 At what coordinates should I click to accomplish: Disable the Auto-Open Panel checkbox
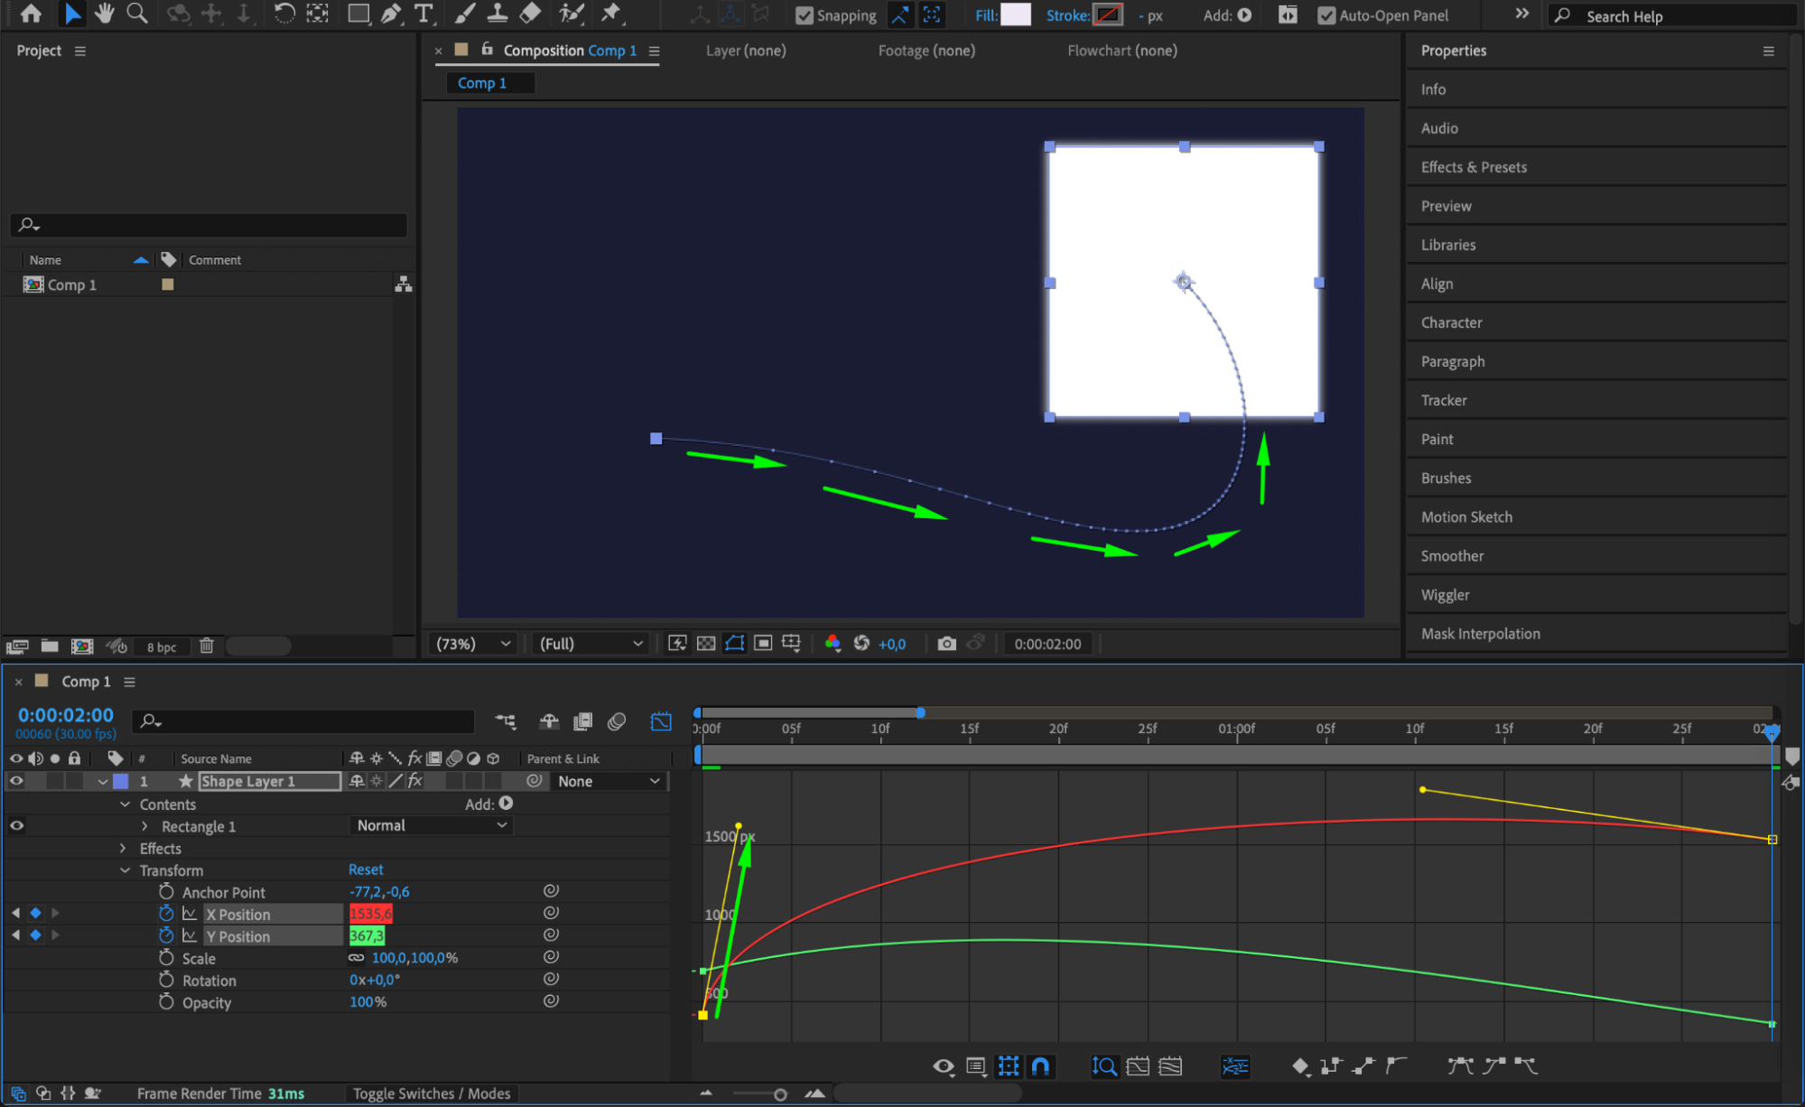pos(1326,15)
